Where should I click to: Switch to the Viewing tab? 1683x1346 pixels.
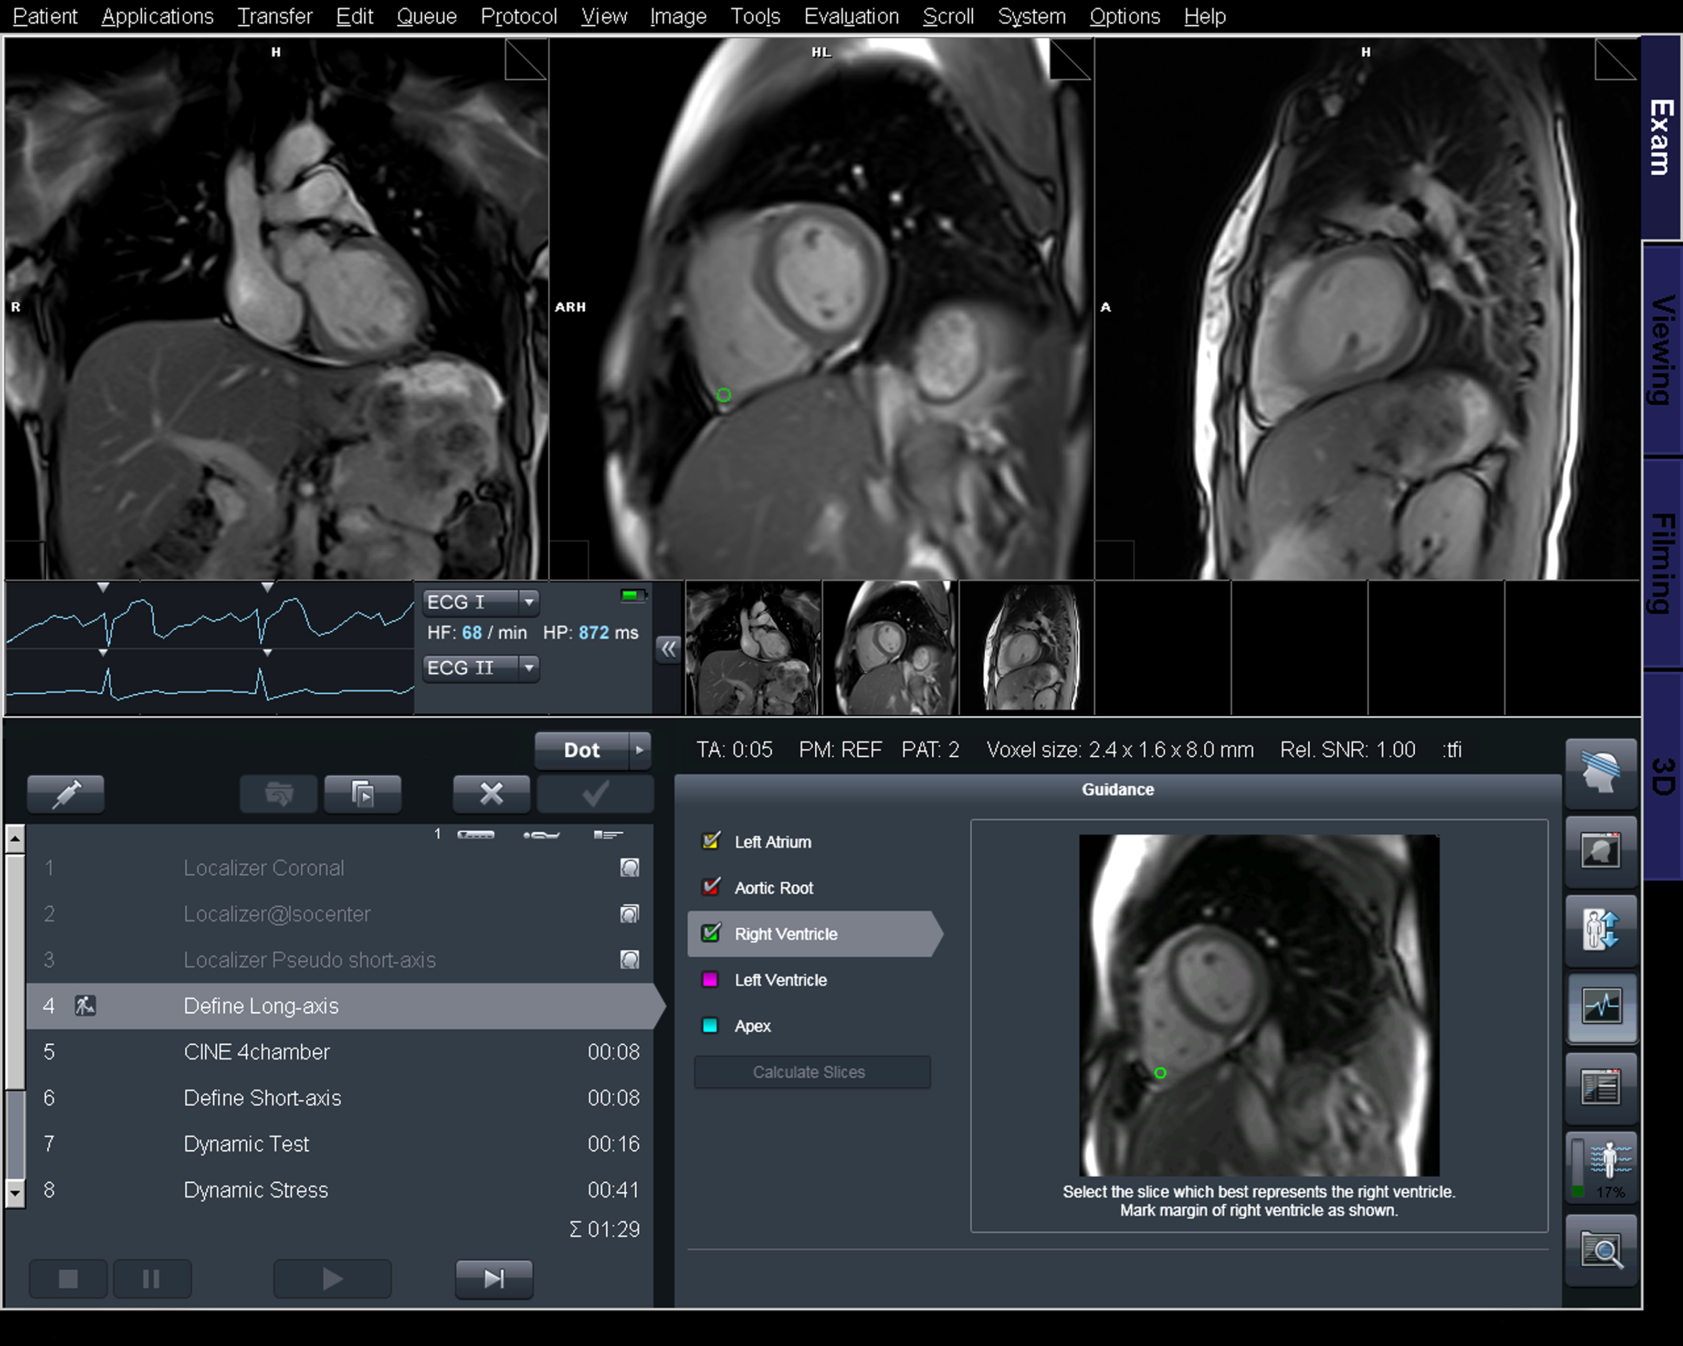(x=1662, y=349)
